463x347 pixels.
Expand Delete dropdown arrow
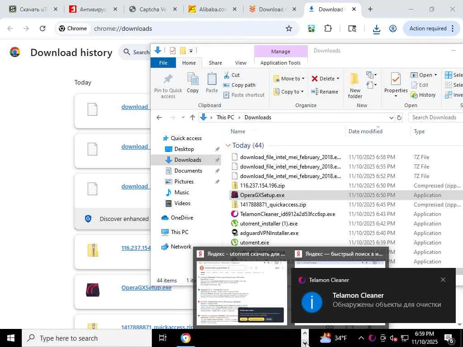(338, 79)
